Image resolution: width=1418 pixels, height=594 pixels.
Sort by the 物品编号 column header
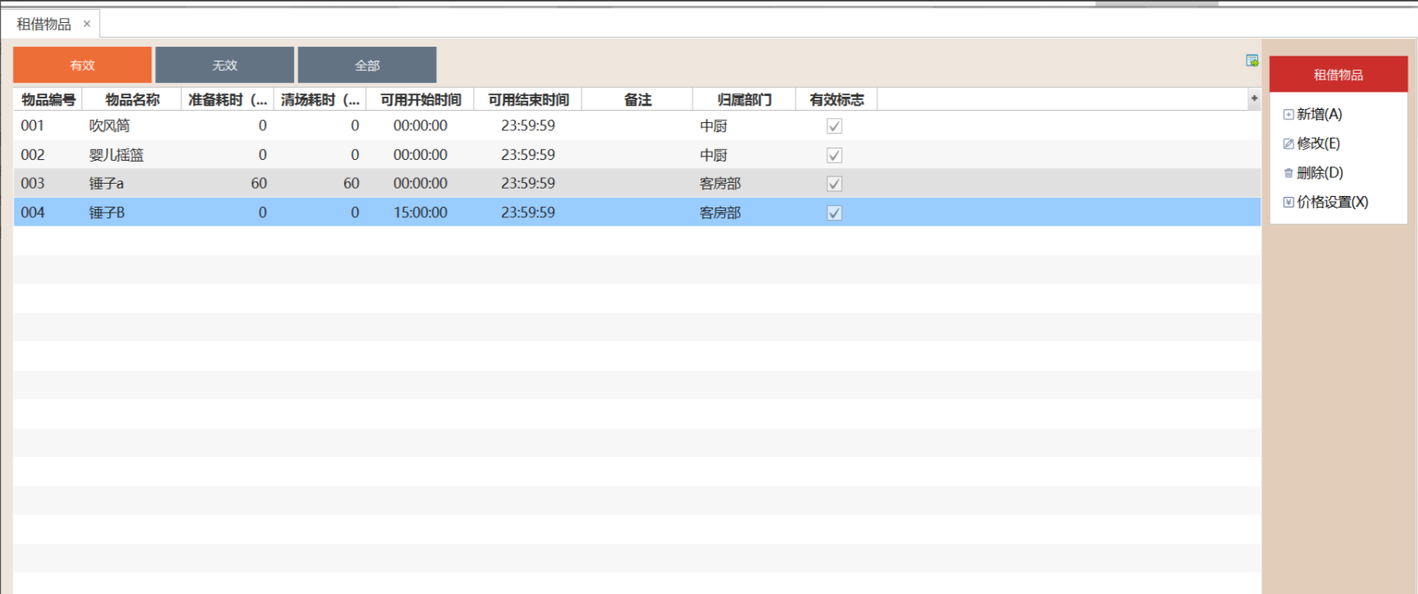click(48, 100)
